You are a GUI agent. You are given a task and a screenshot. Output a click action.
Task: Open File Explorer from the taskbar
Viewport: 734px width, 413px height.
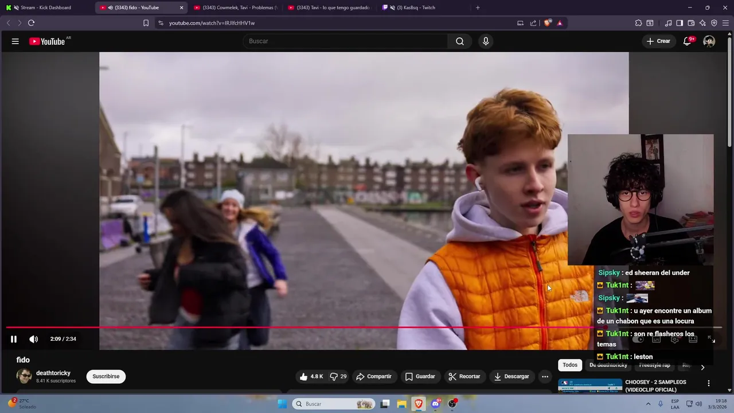[402, 404]
